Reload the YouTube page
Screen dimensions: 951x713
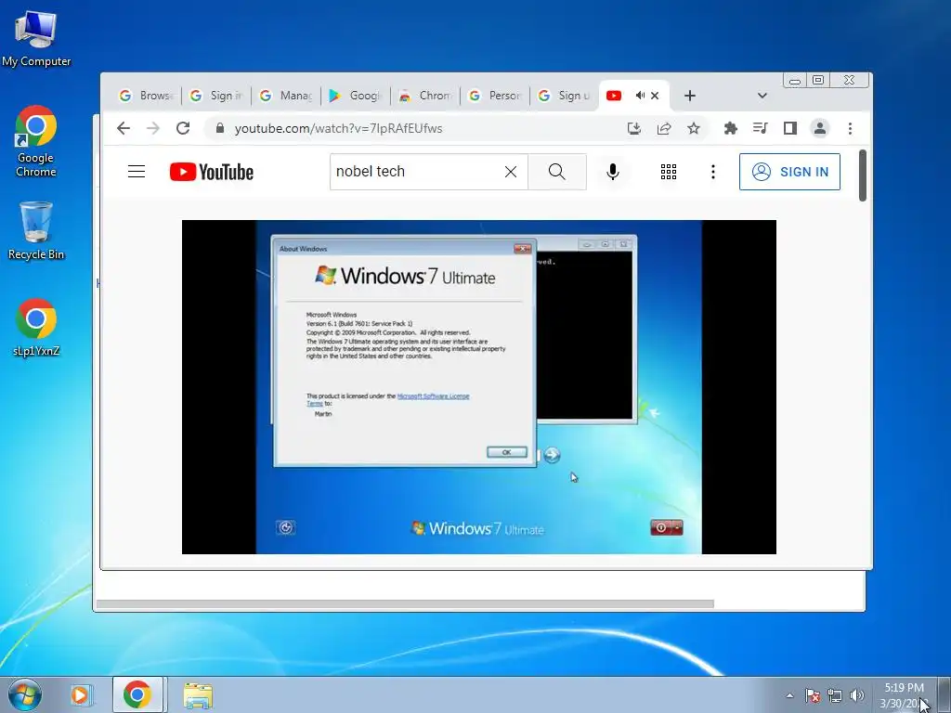tap(183, 128)
